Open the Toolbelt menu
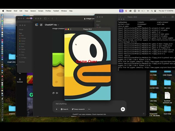 click(x=56, y=11)
